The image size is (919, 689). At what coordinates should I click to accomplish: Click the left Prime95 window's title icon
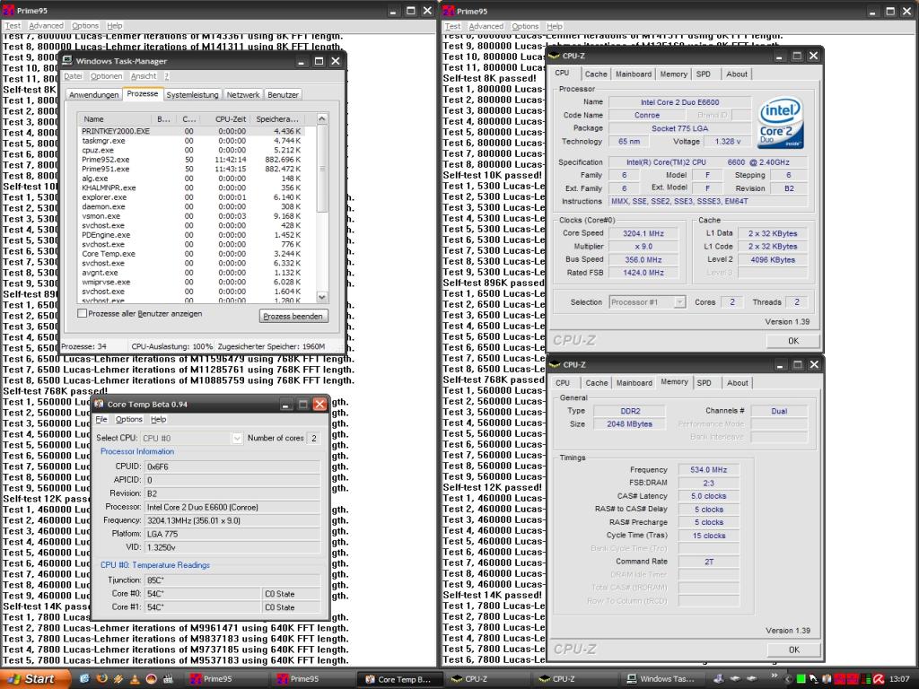(8, 11)
